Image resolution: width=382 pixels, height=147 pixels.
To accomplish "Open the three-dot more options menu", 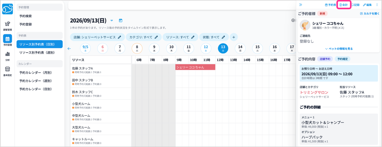I will (377, 4).
